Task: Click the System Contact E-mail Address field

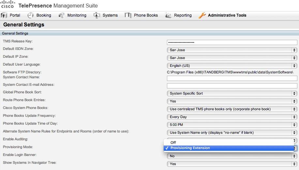Action: click(232, 86)
